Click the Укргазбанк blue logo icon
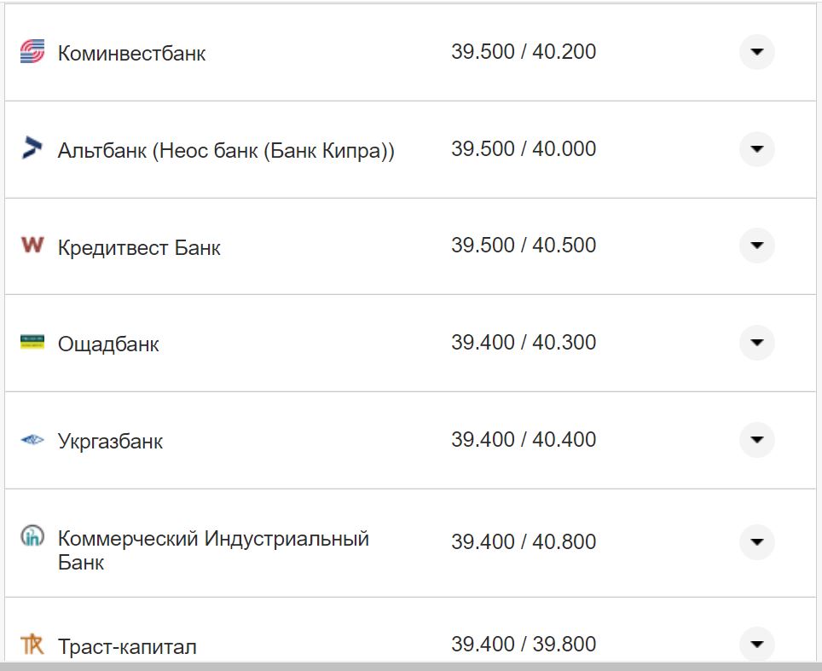 32,440
